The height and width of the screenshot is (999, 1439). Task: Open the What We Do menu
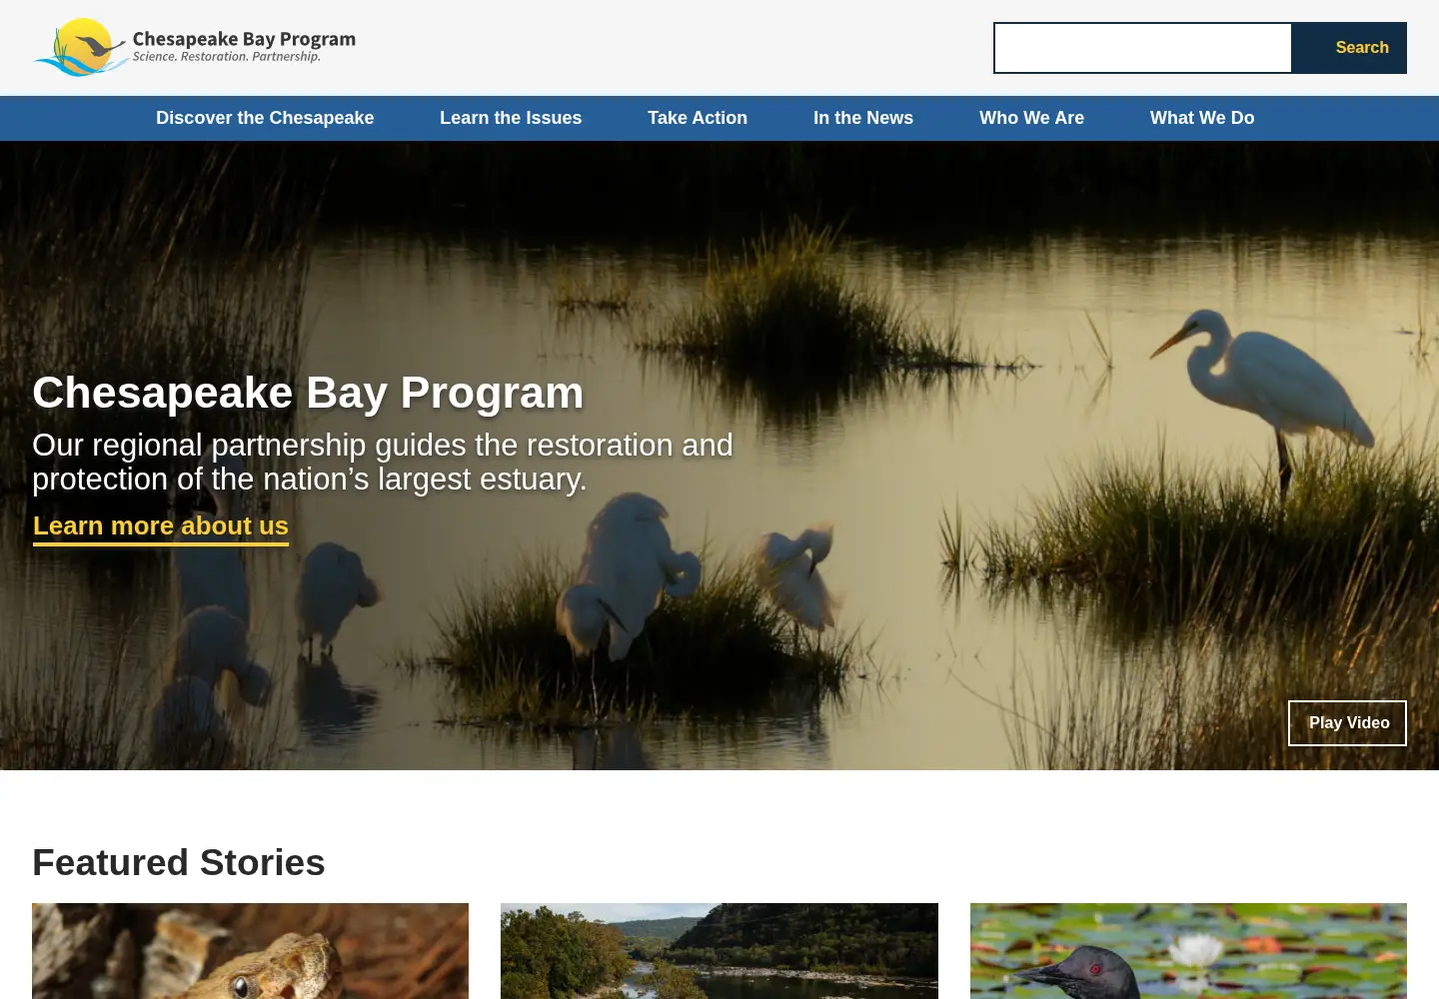[x=1202, y=118]
